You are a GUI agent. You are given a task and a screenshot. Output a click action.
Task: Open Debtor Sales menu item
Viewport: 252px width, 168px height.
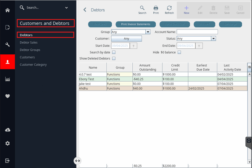click(29, 43)
